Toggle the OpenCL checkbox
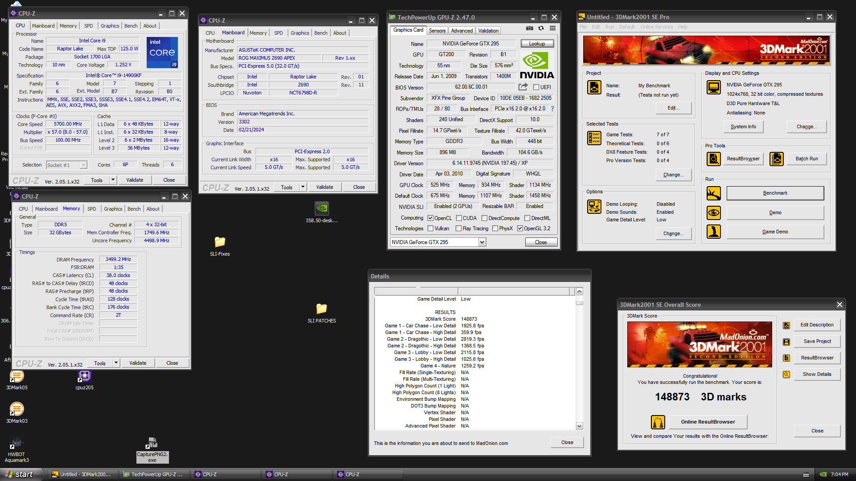This screenshot has height=481, width=856. (x=430, y=218)
